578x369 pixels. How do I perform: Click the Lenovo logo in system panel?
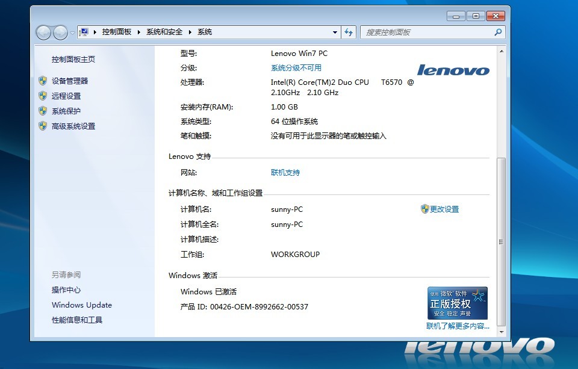(453, 70)
